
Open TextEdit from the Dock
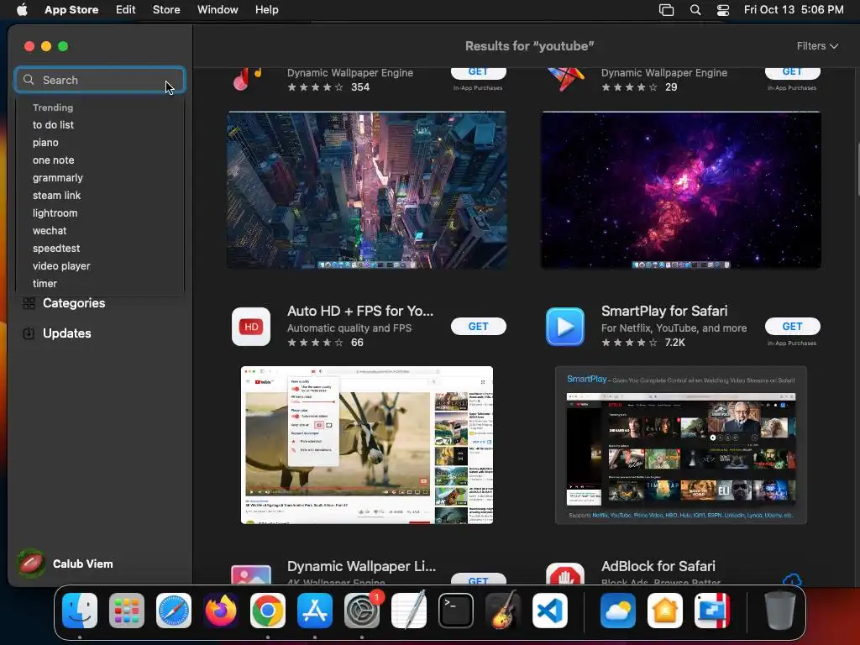pyautogui.click(x=409, y=611)
